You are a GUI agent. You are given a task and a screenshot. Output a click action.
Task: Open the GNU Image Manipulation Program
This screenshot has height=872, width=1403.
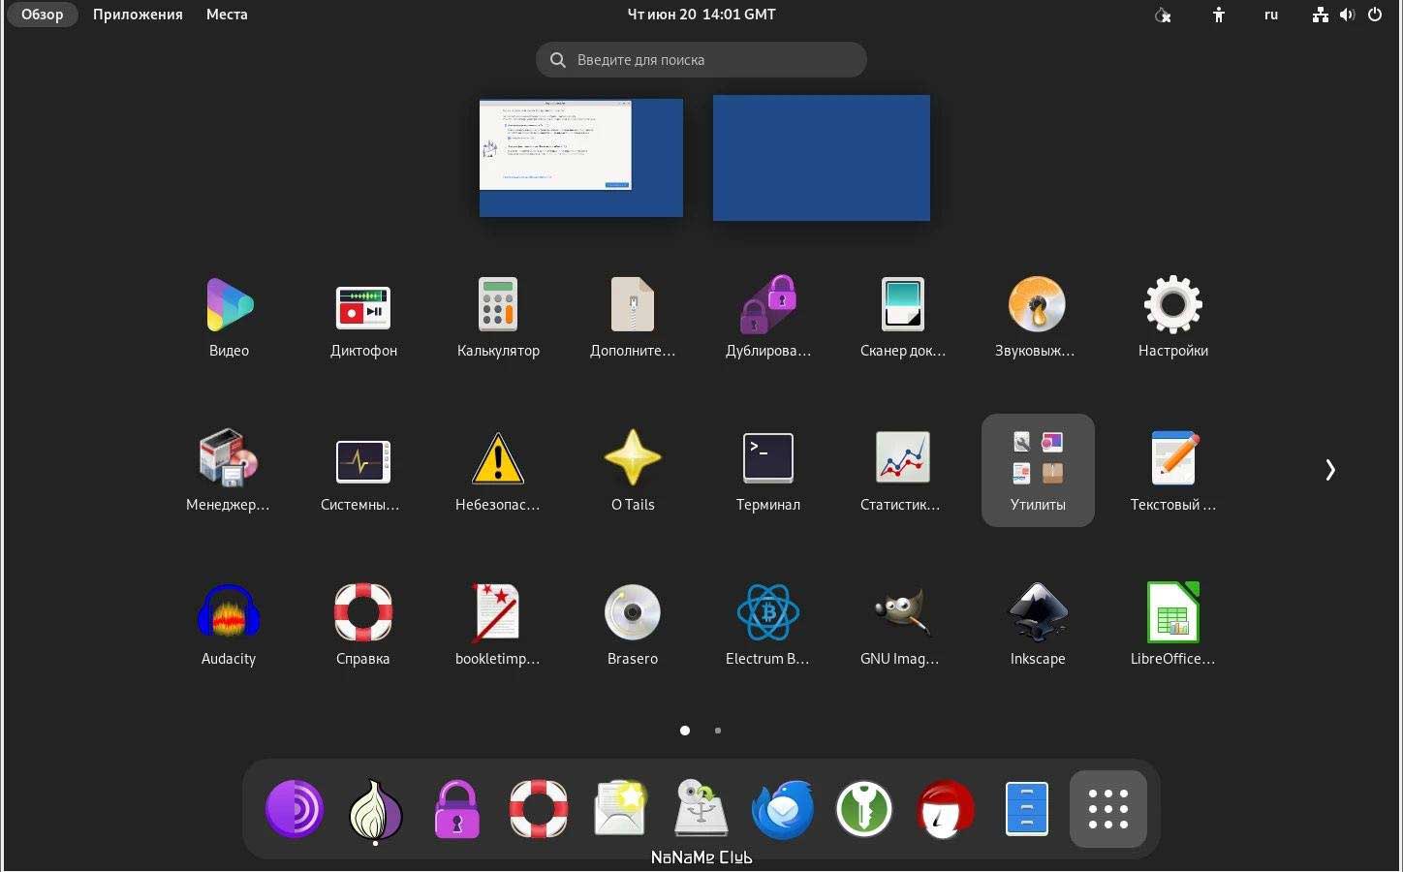902,625
